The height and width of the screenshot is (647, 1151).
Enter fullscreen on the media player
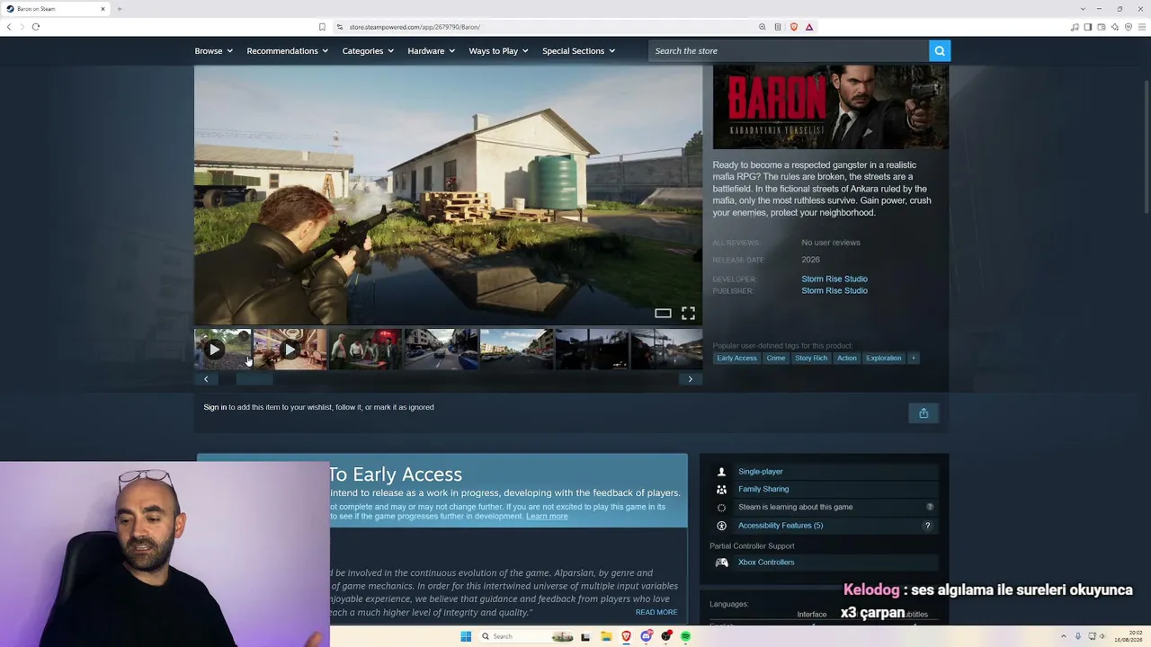[x=688, y=314]
